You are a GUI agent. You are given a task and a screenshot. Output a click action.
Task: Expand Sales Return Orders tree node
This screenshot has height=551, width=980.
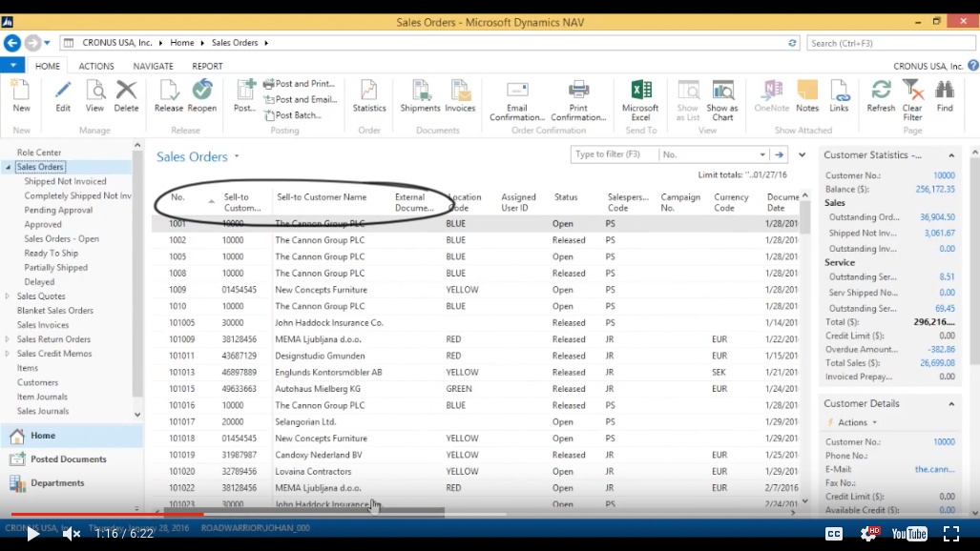[8, 339]
